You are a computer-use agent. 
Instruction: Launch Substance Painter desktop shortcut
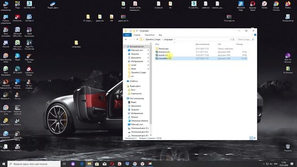click(29, 71)
